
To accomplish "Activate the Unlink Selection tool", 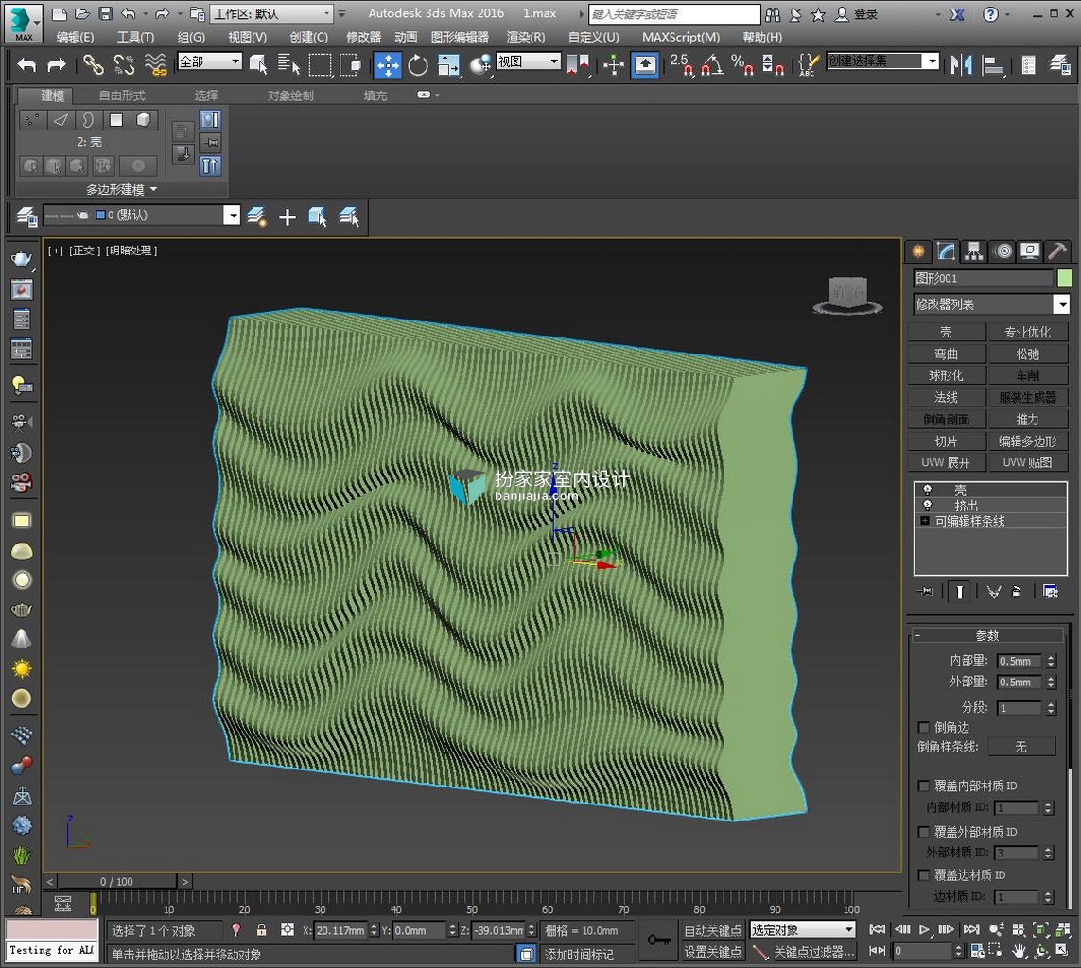I will (125, 65).
